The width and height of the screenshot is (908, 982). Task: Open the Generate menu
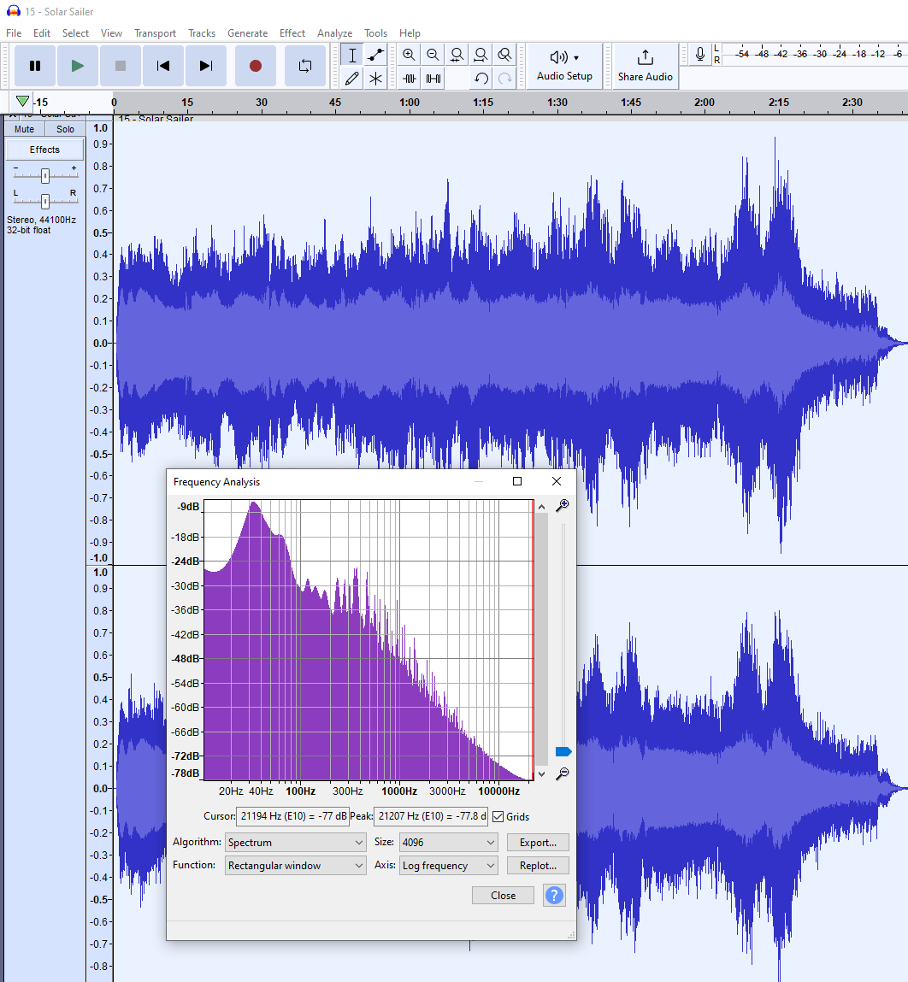point(248,33)
